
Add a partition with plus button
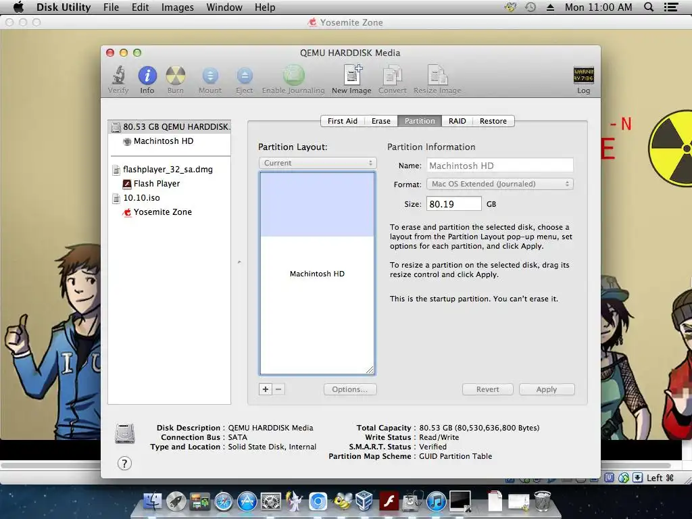265,389
